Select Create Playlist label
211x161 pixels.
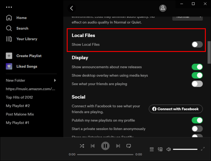29,56
